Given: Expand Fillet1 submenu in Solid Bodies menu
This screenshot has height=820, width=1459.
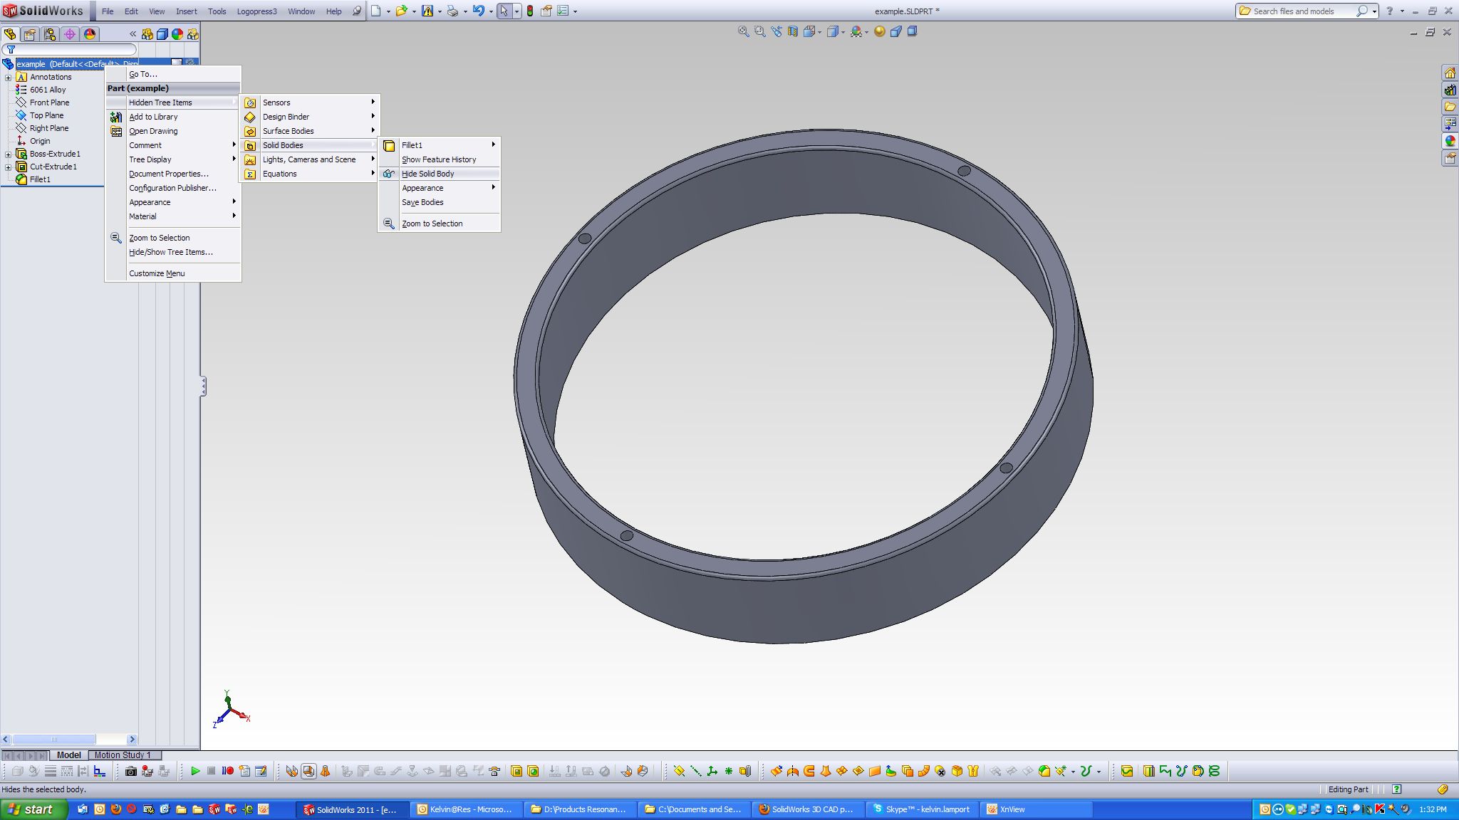Looking at the screenshot, I should 439,145.
